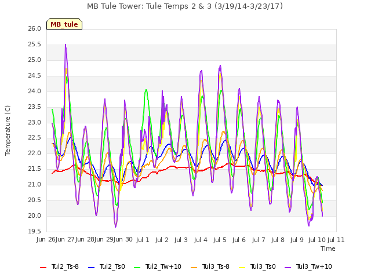
Task: Click the Jun 30 x-axis label
Action: (x=123, y=240)
